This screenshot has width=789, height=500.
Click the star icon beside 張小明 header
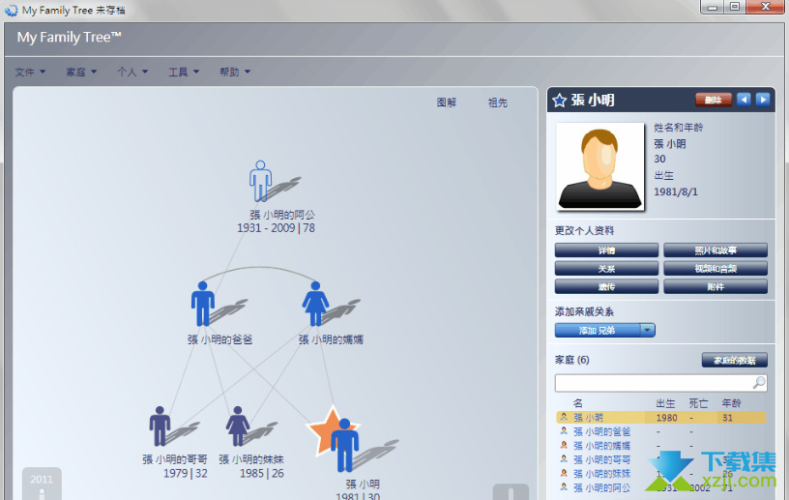click(x=559, y=101)
